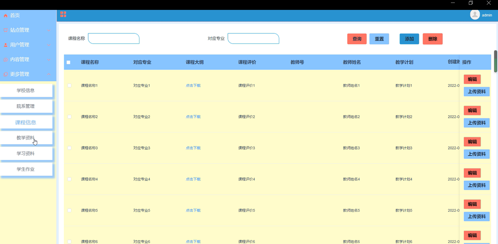Viewport: 498px width, 244px height.
Task: Click the red 删除 delete button
Action: point(432,39)
